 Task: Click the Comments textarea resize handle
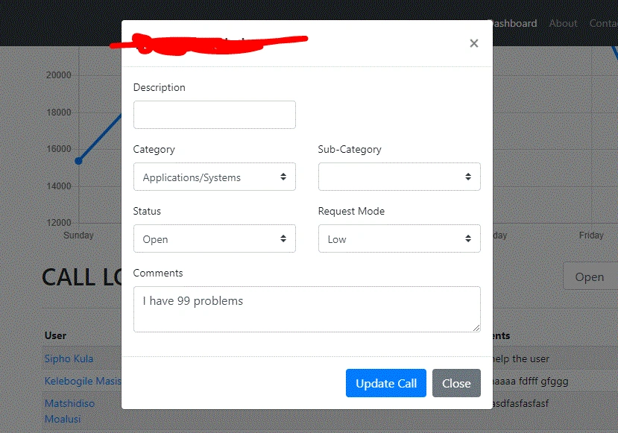[x=476, y=328]
